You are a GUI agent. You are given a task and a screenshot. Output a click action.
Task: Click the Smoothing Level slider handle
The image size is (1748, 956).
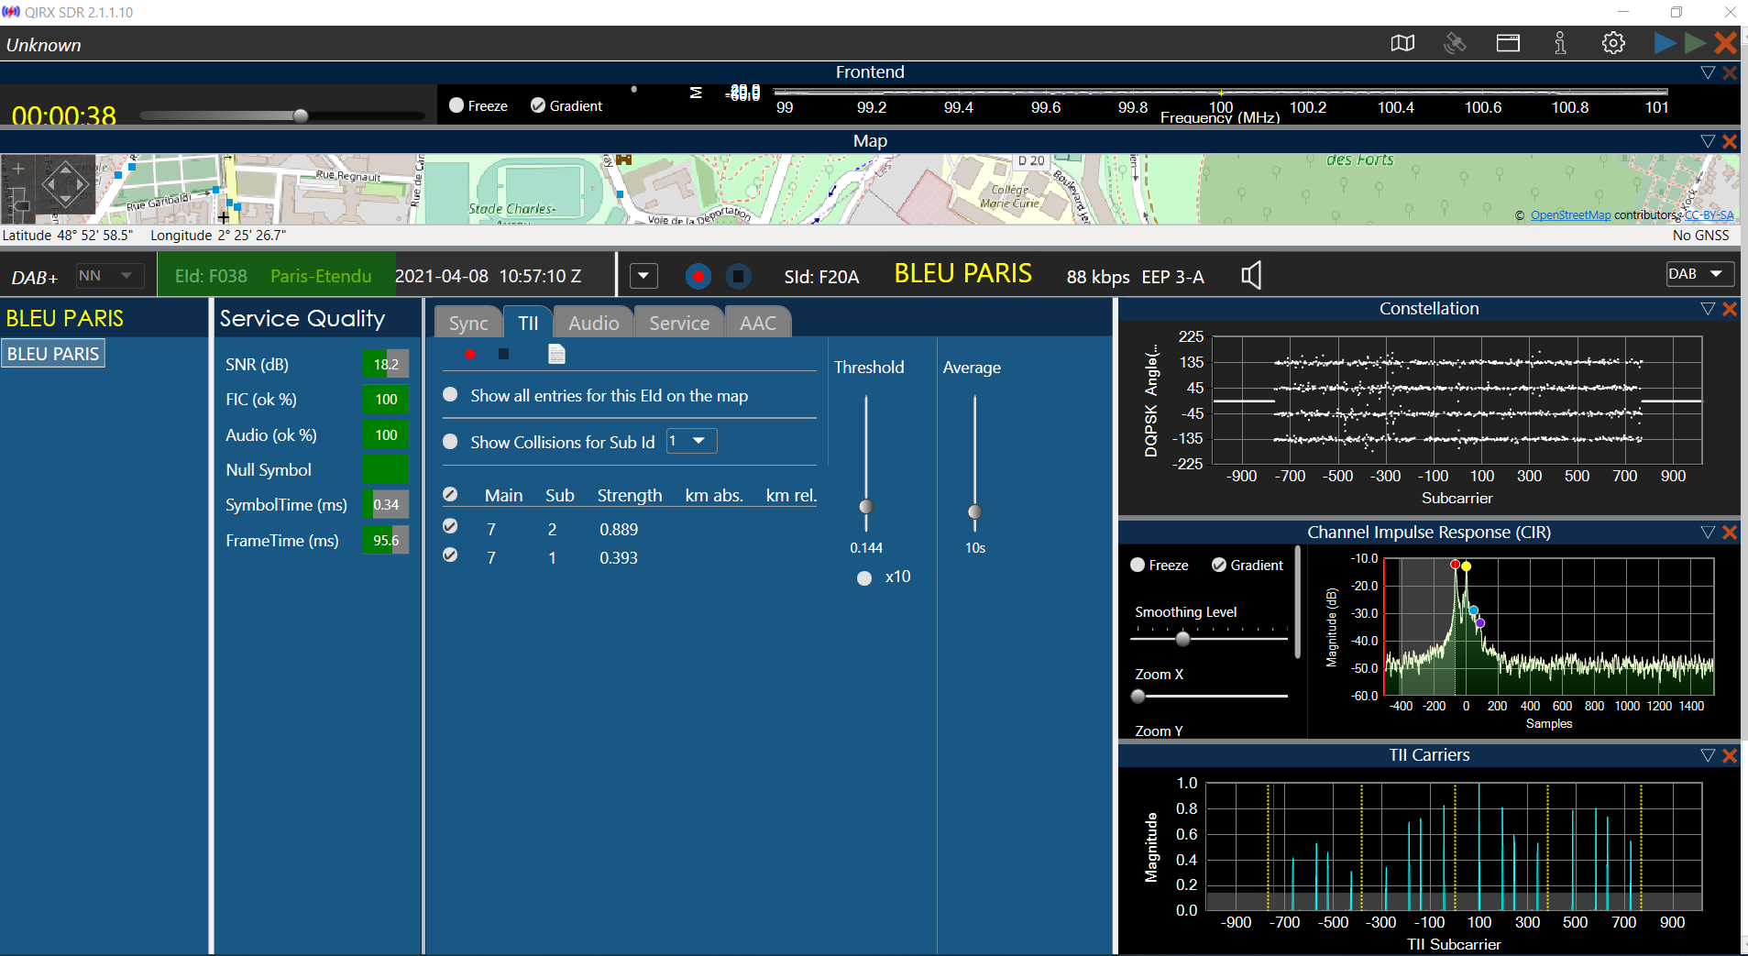pos(1182,639)
